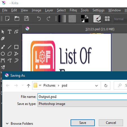Open the Select menu
This screenshot has width=127, height=127.
tap(61, 10)
